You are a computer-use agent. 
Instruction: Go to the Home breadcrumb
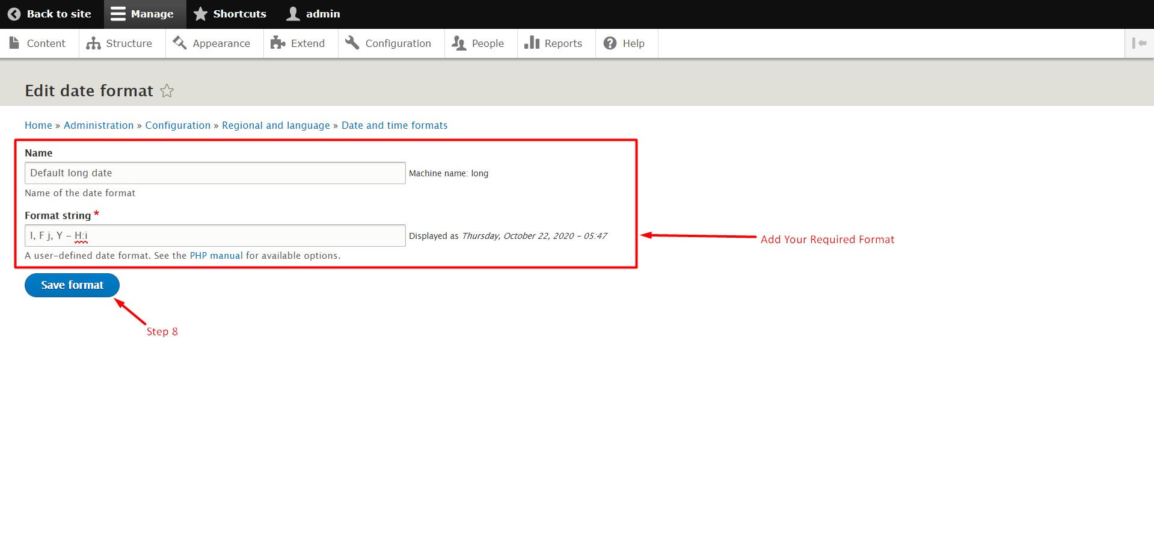(x=38, y=125)
